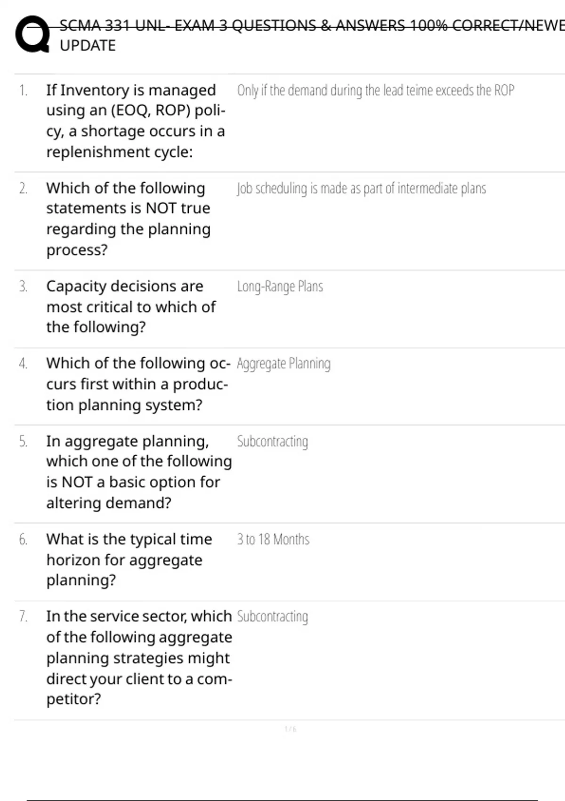565x801 pixels.
Task: Click question 1 about EOQ, ROP policy
Action: click(x=136, y=121)
